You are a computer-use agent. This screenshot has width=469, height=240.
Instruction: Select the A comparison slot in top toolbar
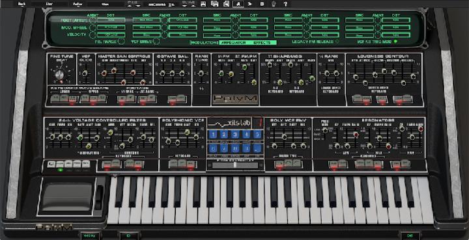tap(238, 4)
